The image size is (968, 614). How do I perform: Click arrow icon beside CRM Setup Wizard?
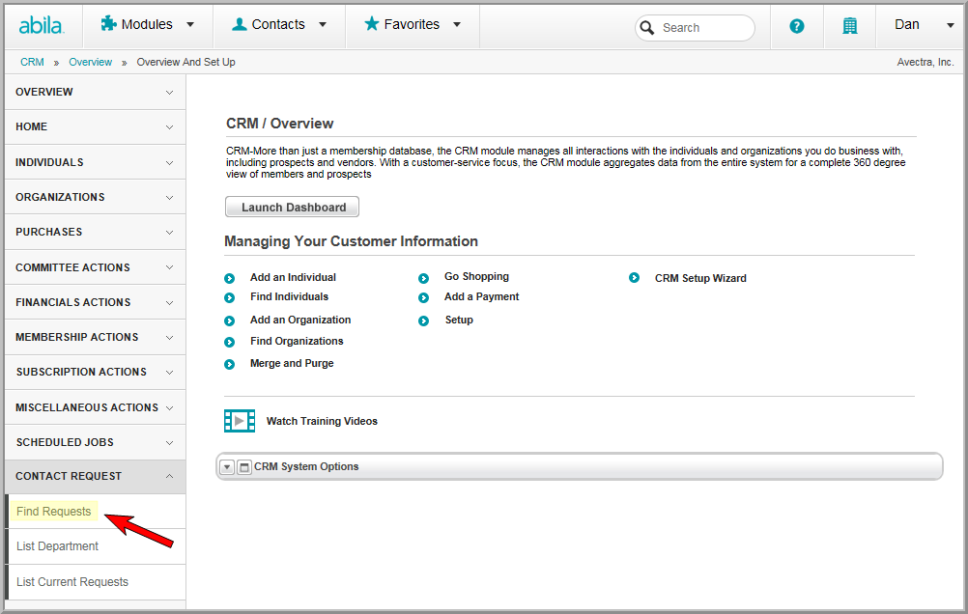tap(634, 278)
